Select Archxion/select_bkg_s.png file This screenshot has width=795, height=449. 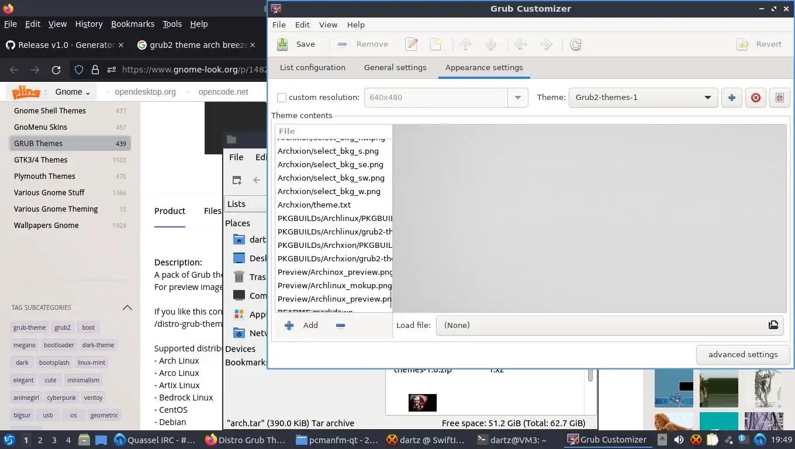click(x=333, y=151)
